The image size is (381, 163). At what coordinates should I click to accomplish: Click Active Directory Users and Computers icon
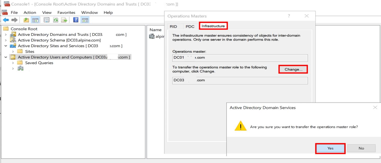coord(13,57)
